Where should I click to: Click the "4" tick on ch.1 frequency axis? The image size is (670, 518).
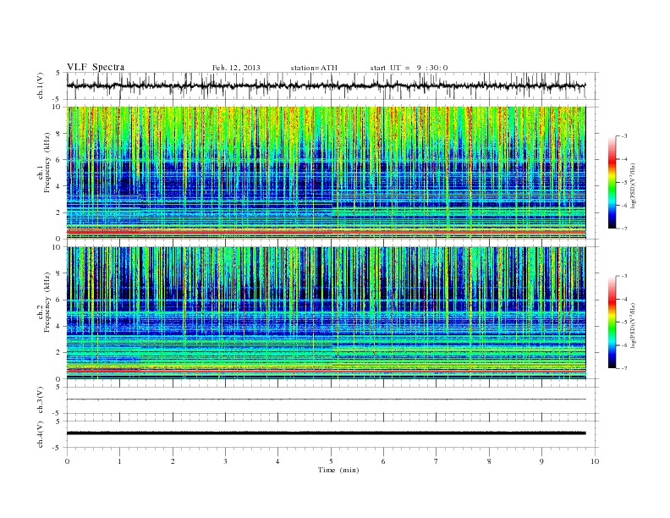tap(58, 186)
